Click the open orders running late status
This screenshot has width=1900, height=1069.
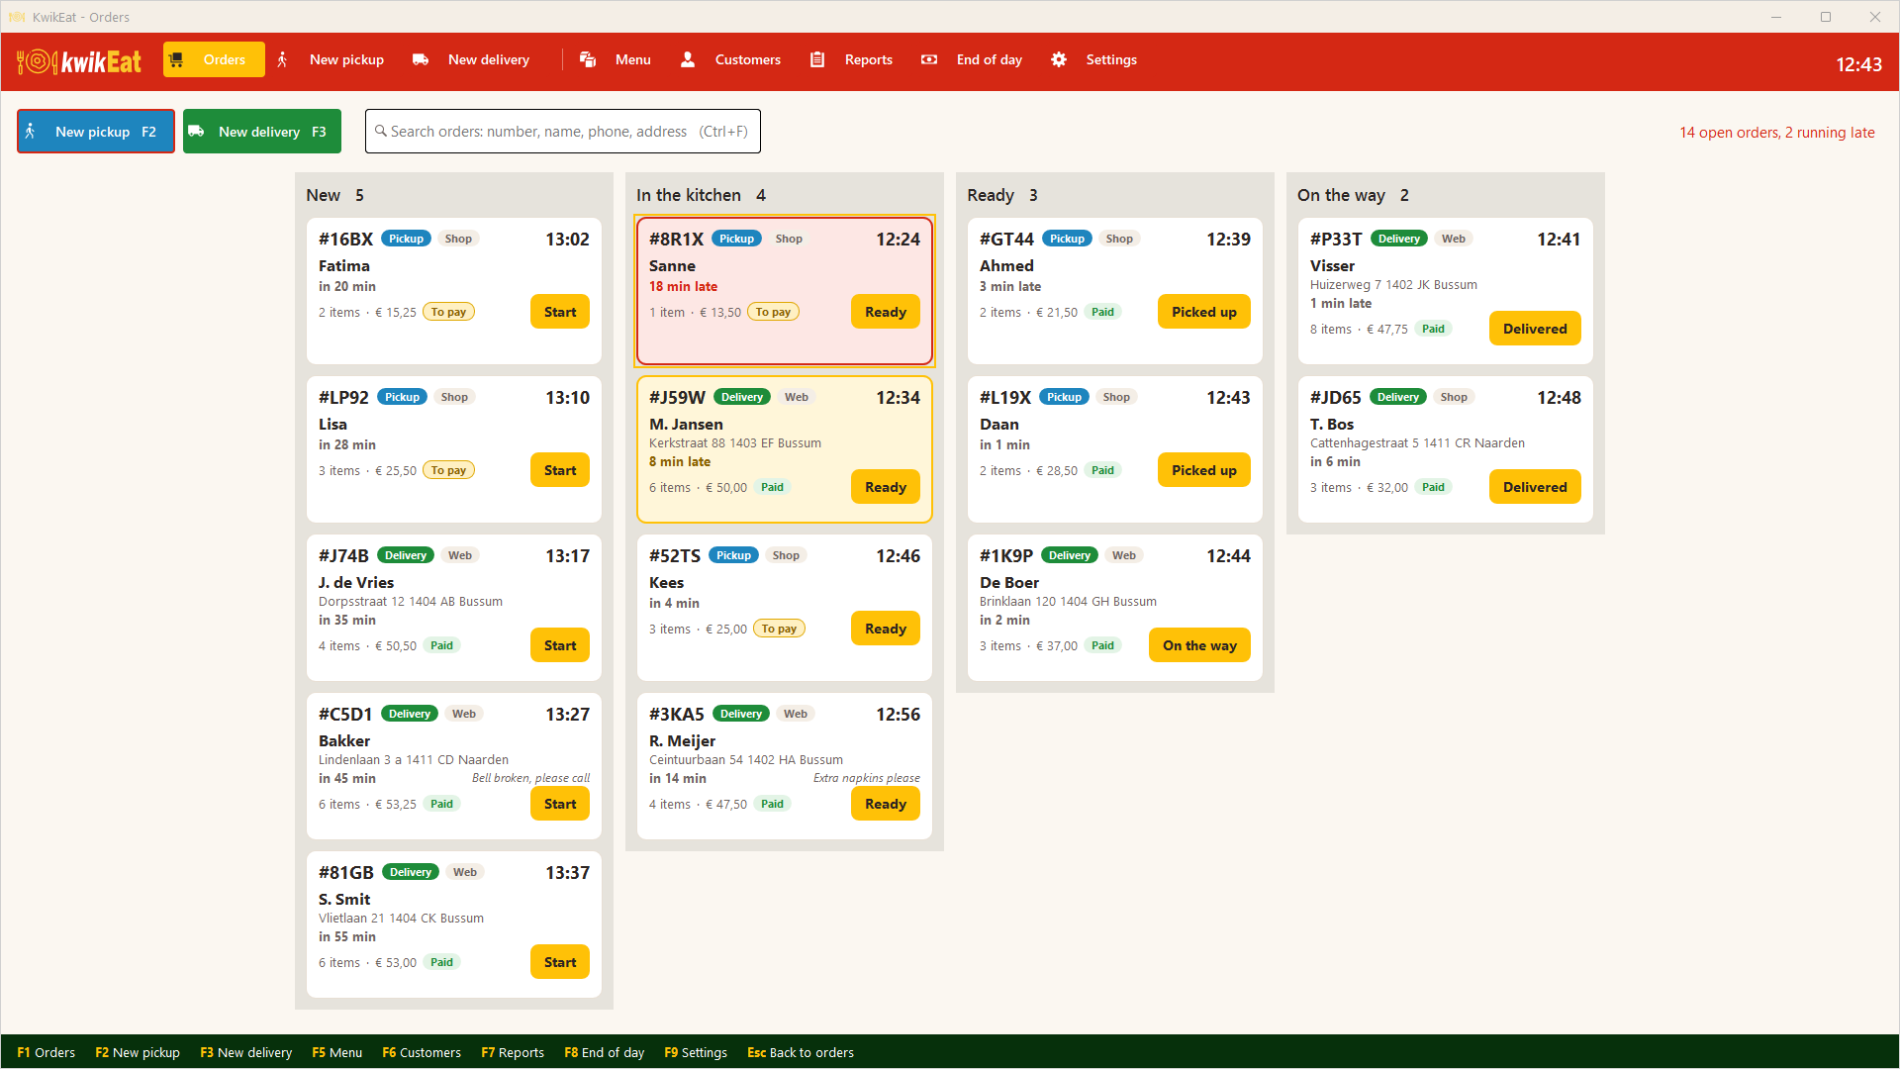(1776, 132)
